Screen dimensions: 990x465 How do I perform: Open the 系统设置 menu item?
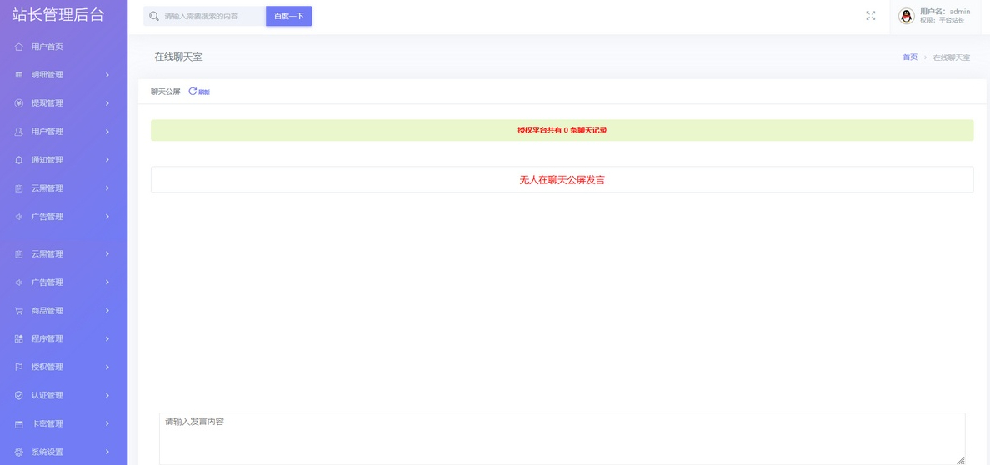point(47,452)
